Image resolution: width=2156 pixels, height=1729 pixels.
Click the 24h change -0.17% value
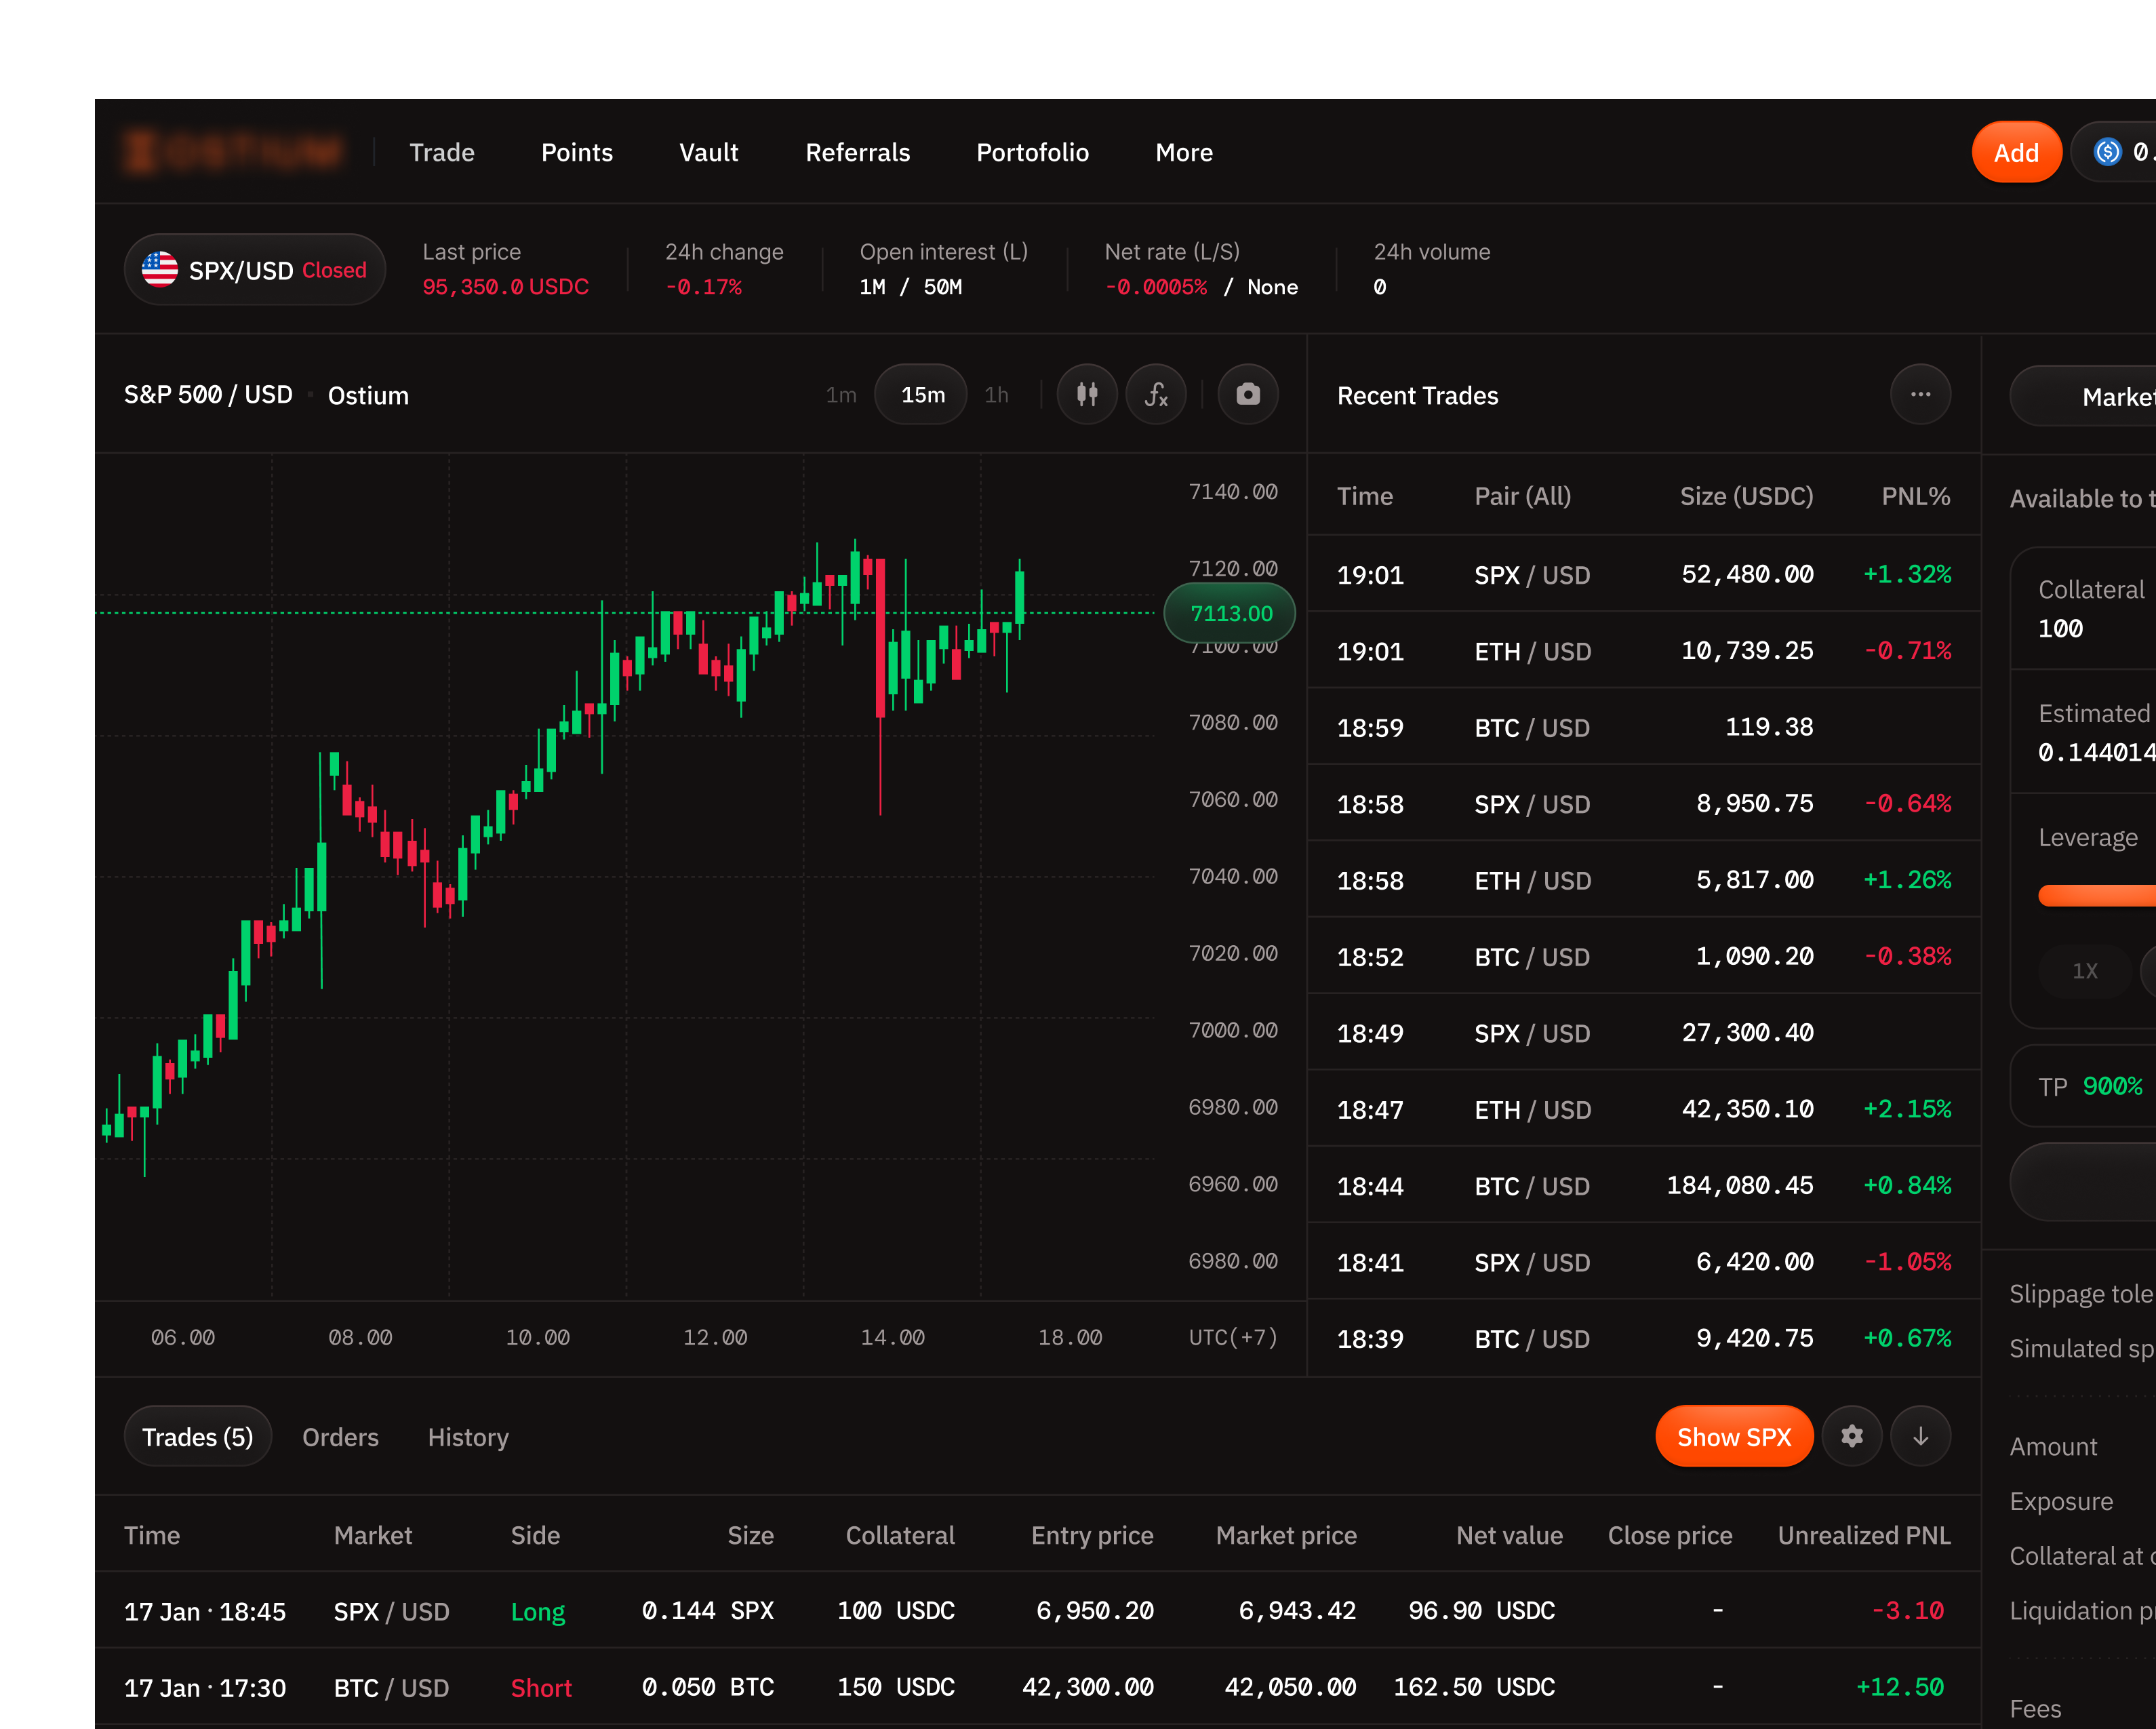tap(704, 287)
